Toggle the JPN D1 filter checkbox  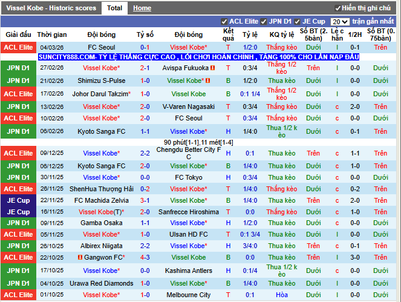[264, 21]
